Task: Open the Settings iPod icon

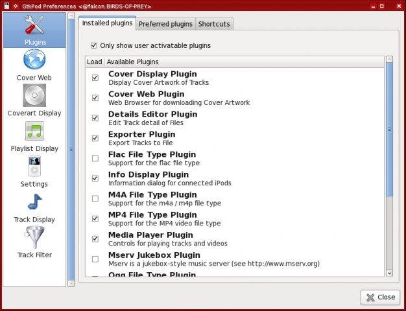Action: point(34,167)
